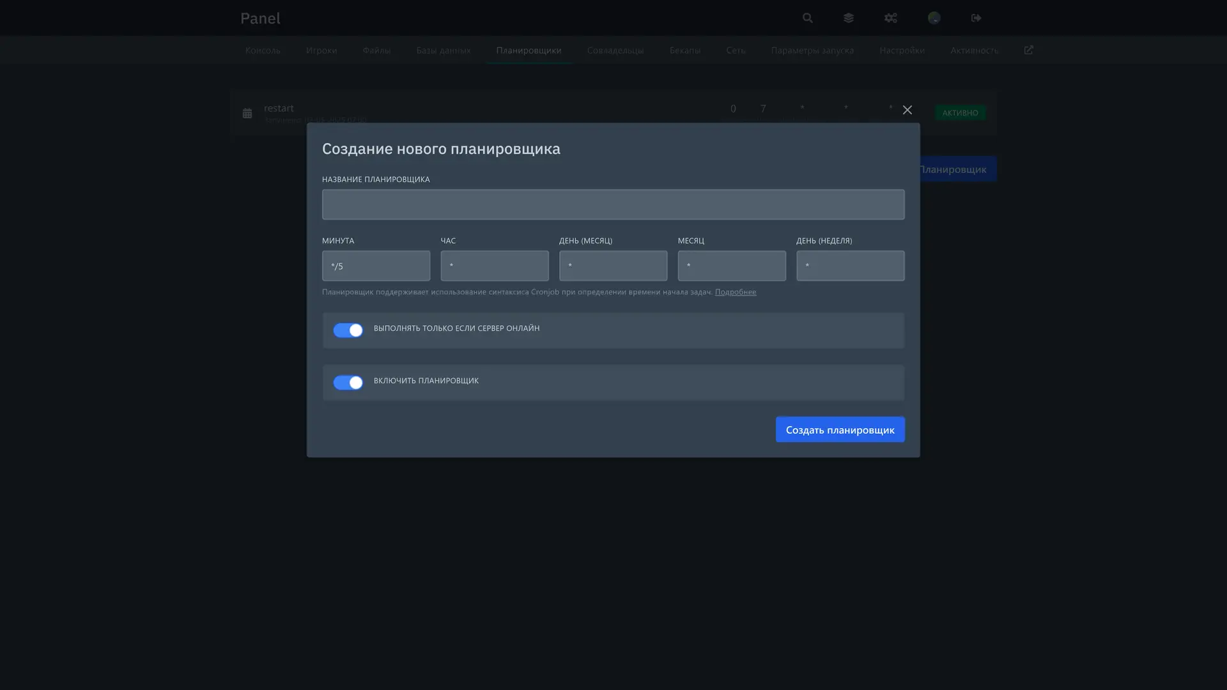Click the Panel logo text
The height and width of the screenshot is (690, 1227).
260,18
